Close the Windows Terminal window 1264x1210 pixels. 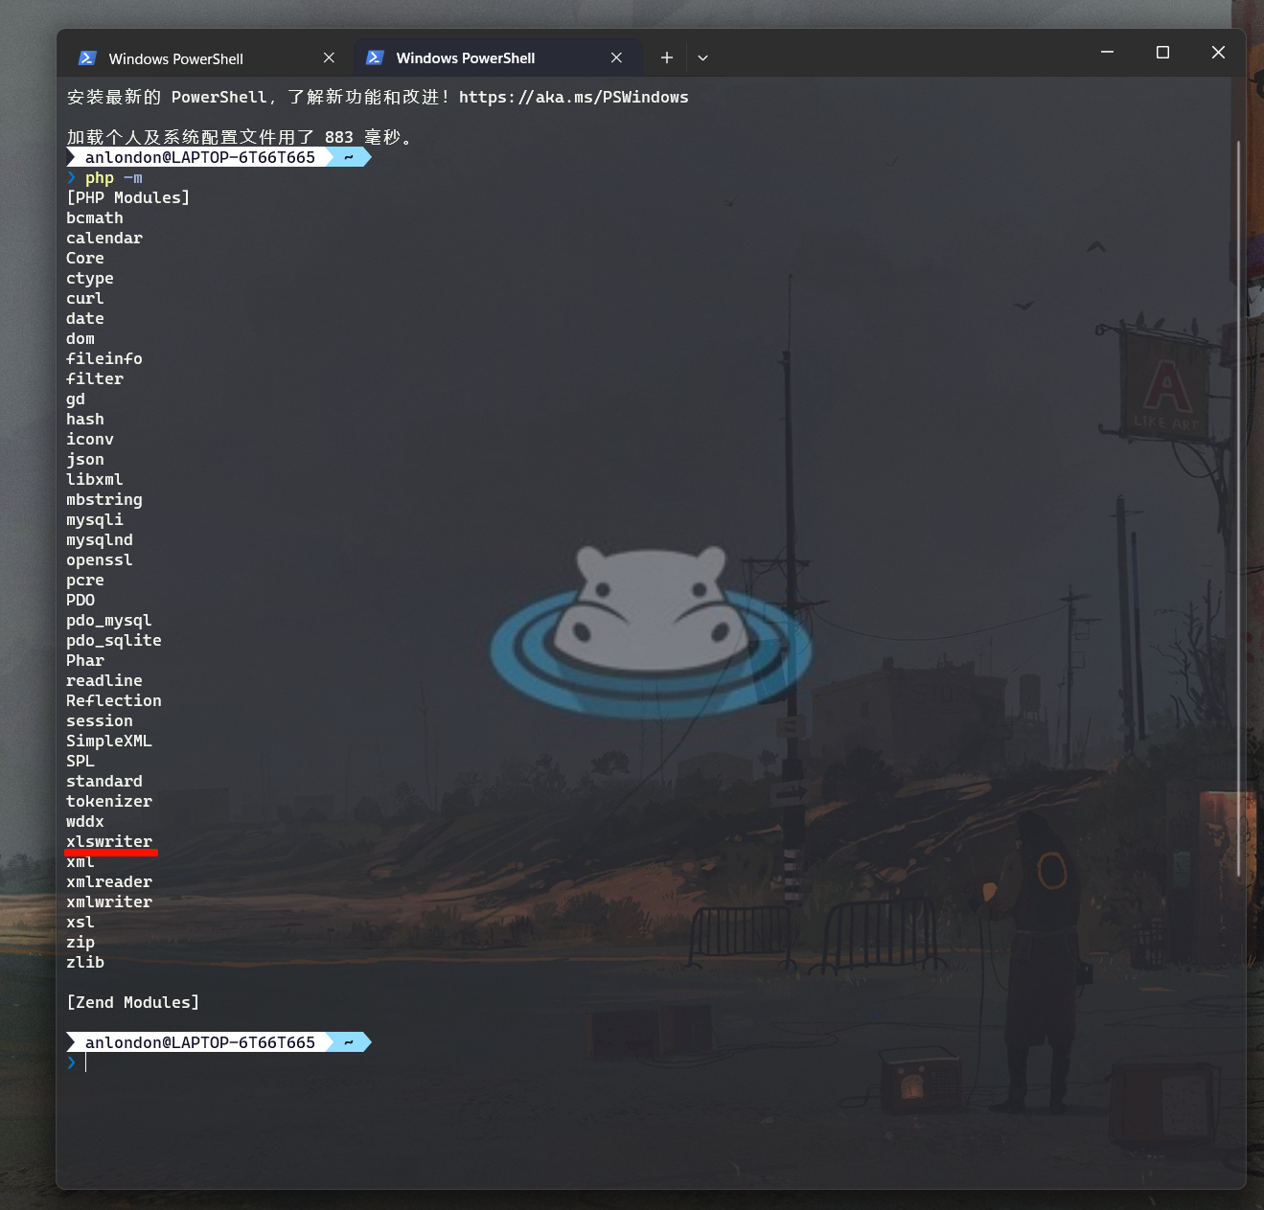(x=1218, y=52)
